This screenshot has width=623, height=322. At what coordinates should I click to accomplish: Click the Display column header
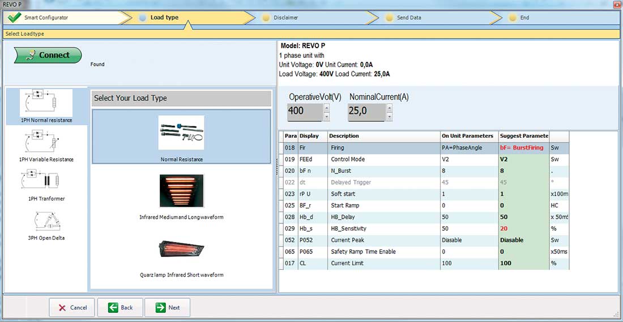click(x=313, y=136)
